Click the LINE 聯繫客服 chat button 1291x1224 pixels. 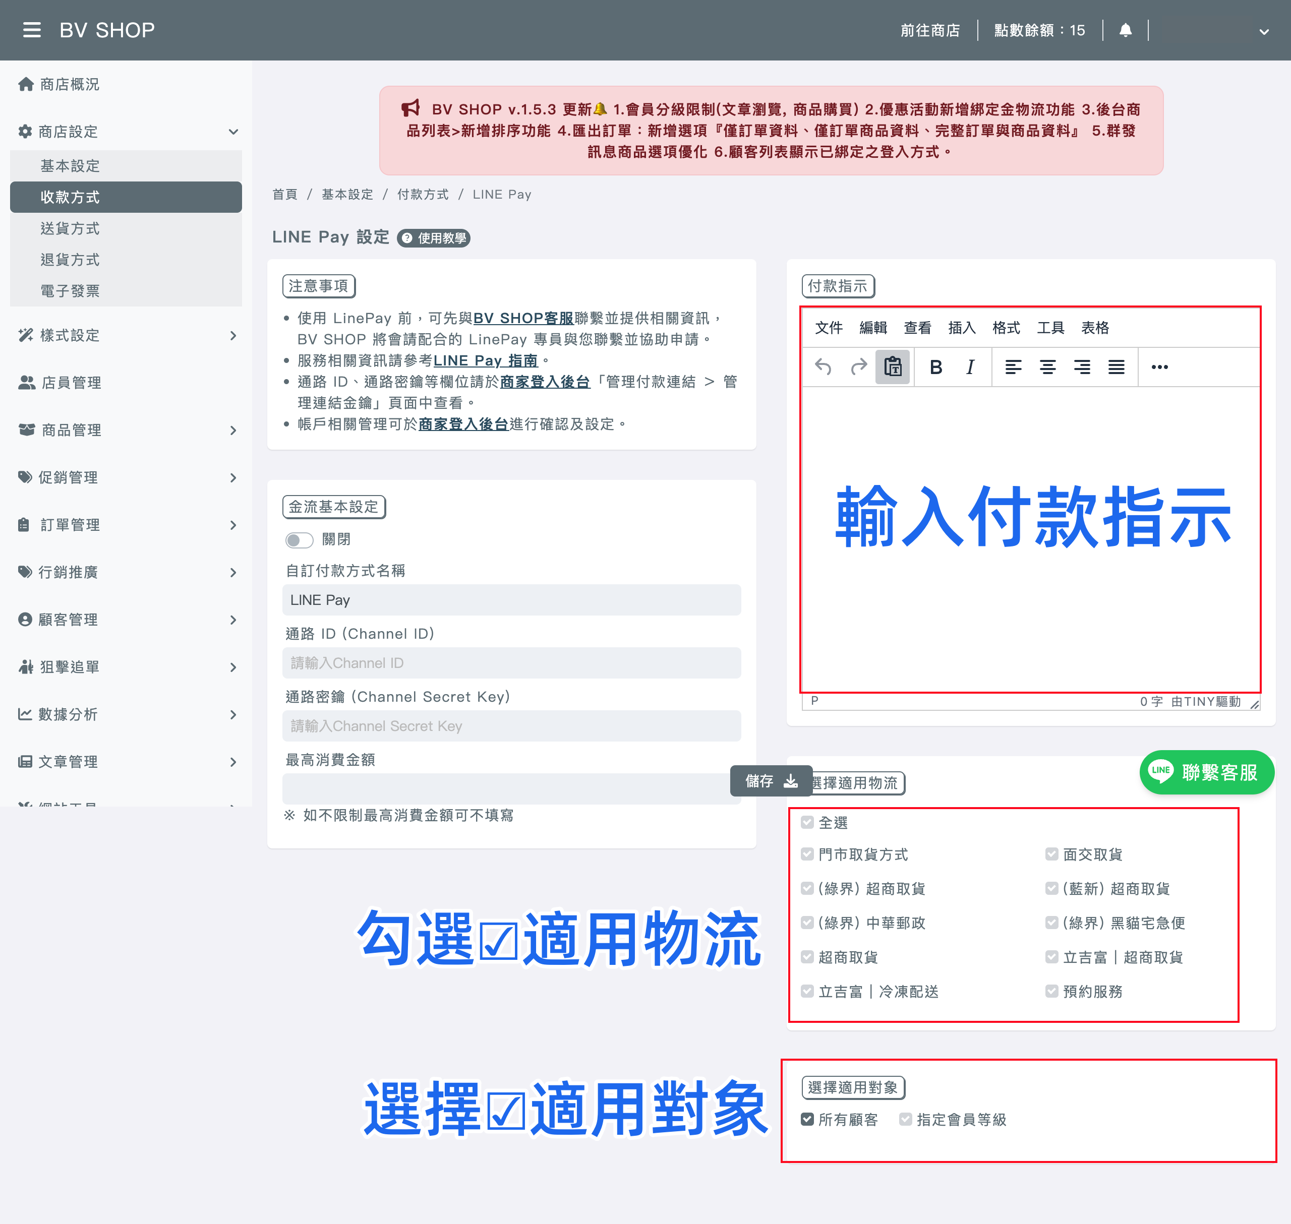1206,772
